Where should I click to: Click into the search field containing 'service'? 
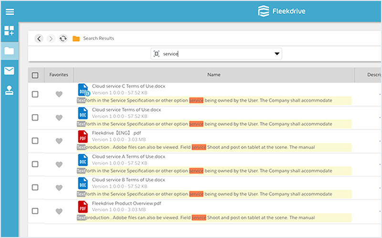click(217, 54)
